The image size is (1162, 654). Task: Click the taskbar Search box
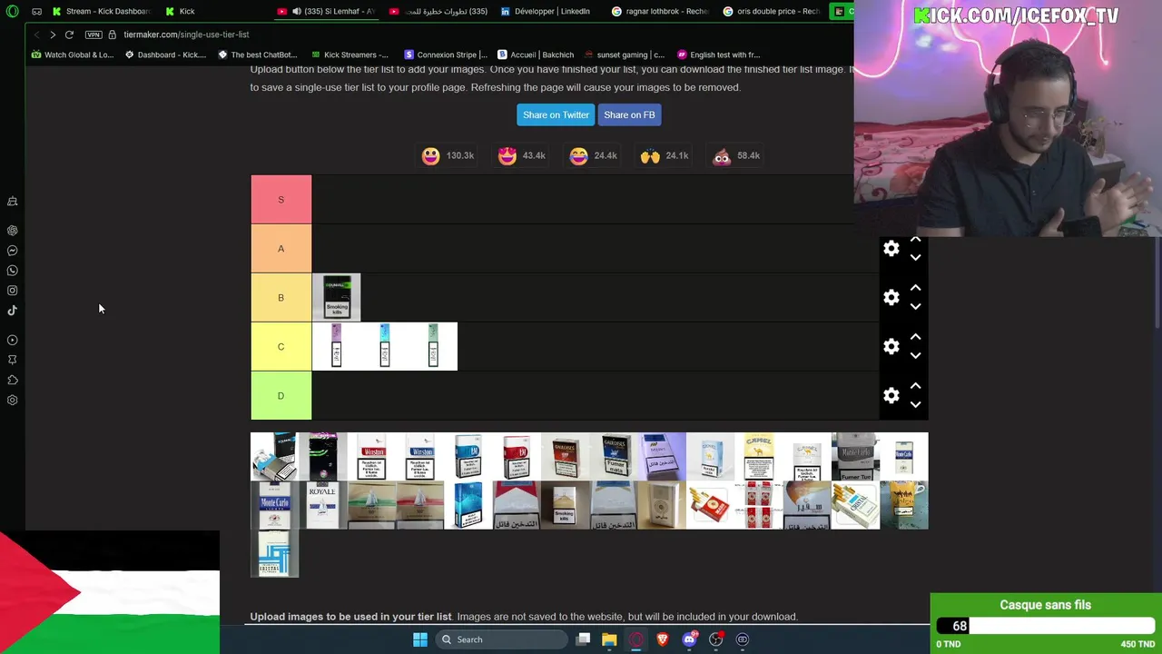coord(499,639)
